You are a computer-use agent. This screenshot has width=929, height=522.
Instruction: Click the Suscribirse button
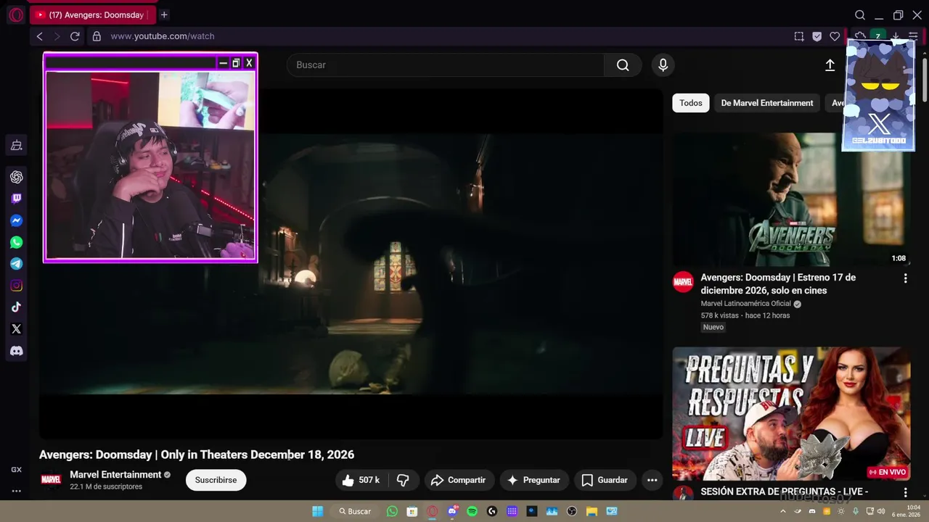pyautogui.click(x=216, y=480)
